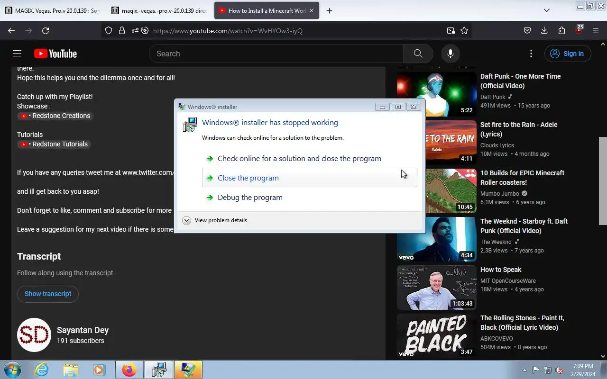The width and height of the screenshot is (607, 379).
Task: Select the Windows installer taskbar button
Action: pos(159,370)
